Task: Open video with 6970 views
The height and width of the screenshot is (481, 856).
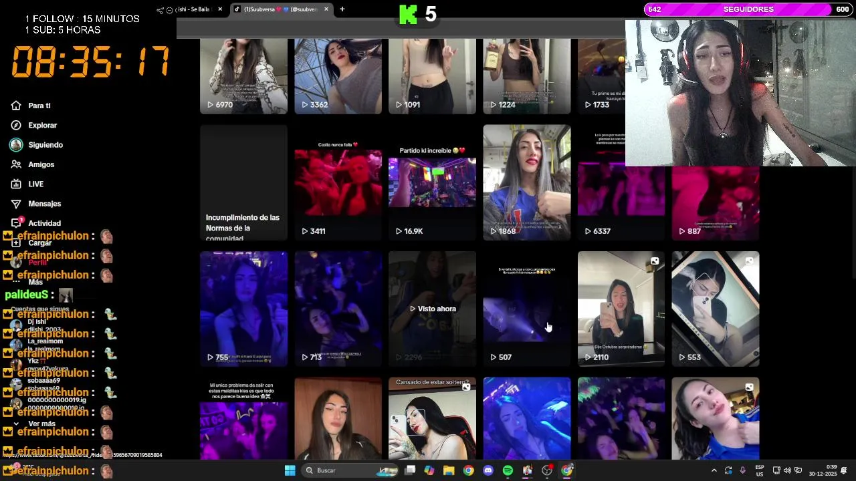Action: [243, 75]
